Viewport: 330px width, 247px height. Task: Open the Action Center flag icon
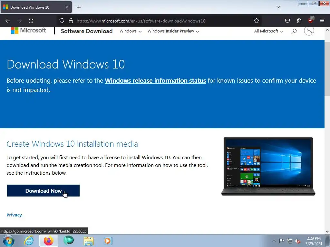282,241
